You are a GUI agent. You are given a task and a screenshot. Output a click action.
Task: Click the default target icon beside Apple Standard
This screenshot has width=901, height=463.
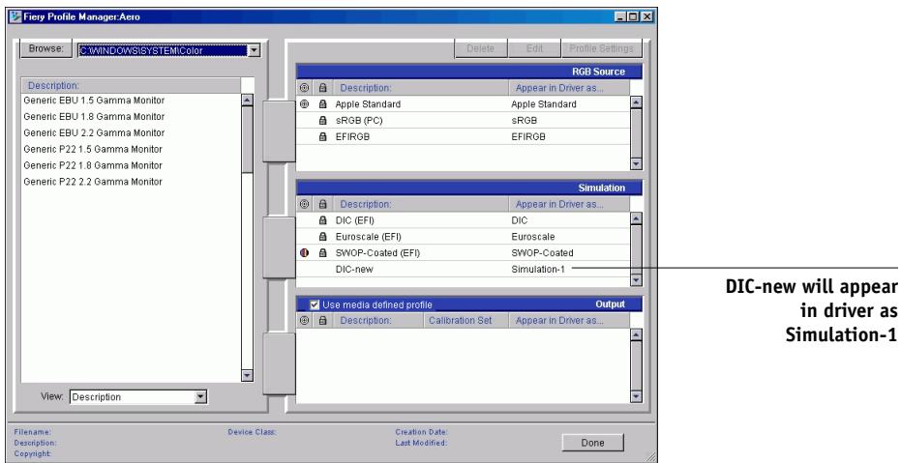tap(305, 104)
